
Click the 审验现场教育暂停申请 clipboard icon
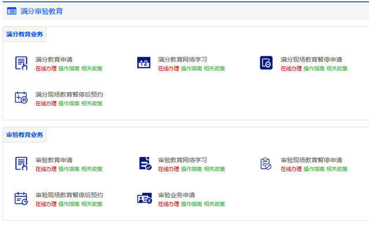point(266,163)
